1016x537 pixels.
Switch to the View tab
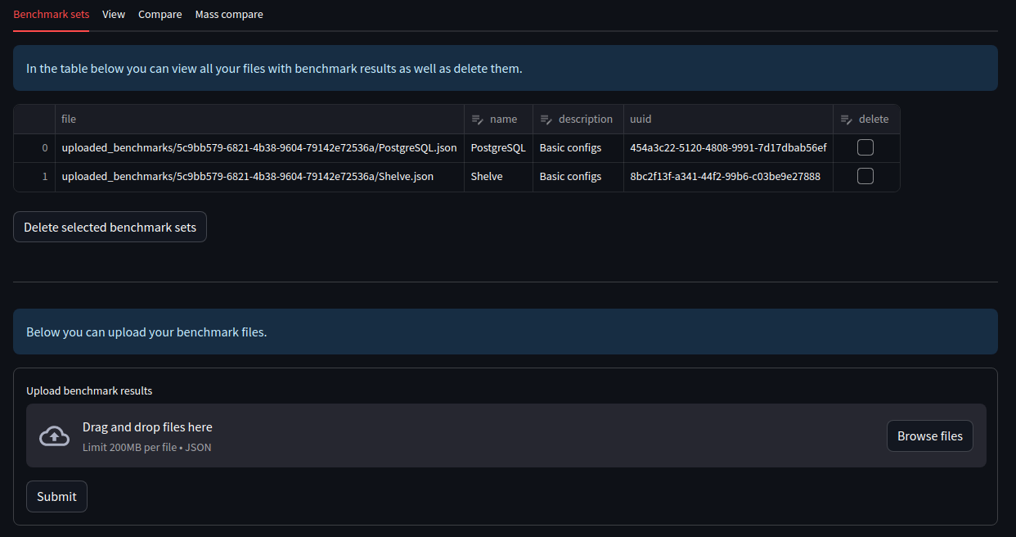113,14
